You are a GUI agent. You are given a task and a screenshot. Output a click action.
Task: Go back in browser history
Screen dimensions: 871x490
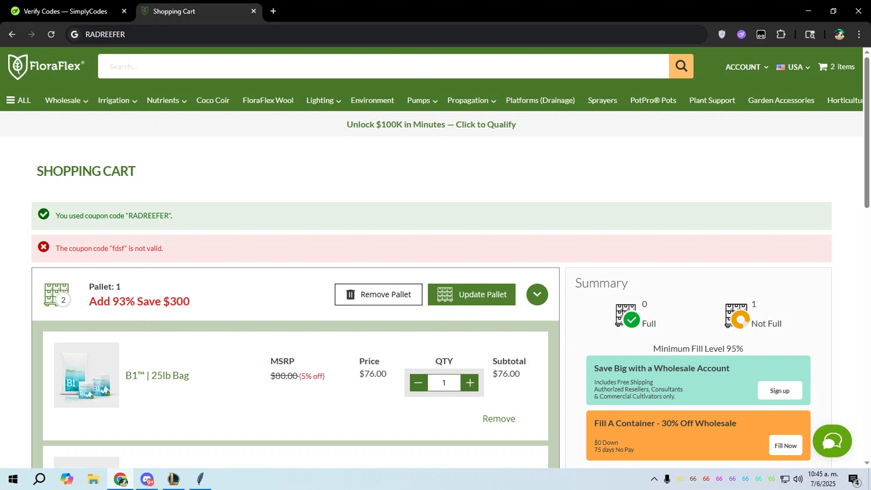tap(12, 34)
